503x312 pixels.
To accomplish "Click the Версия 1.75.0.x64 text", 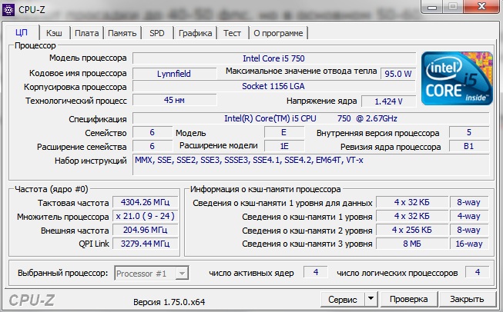I will tap(169, 302).
